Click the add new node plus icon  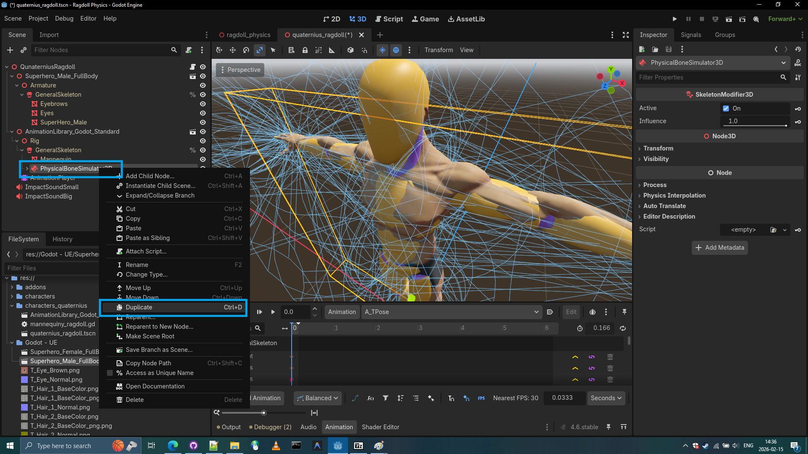[x=10, y=50]
